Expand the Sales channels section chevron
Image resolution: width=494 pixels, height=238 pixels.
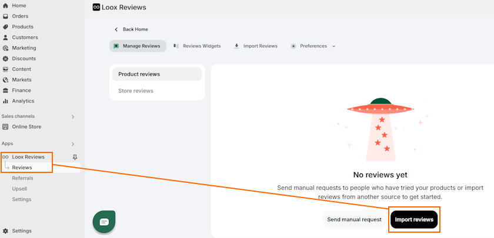[x=73, y=117]
